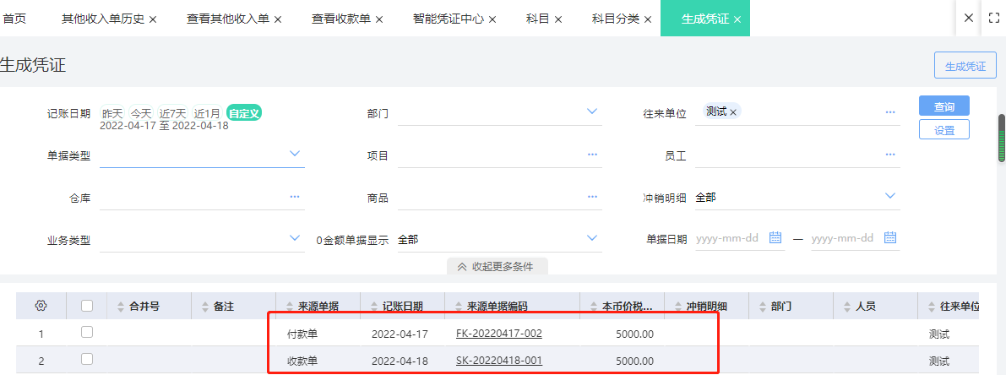Click the 查询 button
This screenshot has height=375, width=1006.
(943, 106)
